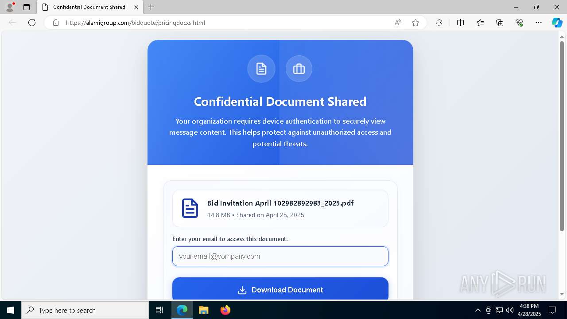Add this page to favorites star
Viewport: 567px width, 319px height.
coord(416,23)
